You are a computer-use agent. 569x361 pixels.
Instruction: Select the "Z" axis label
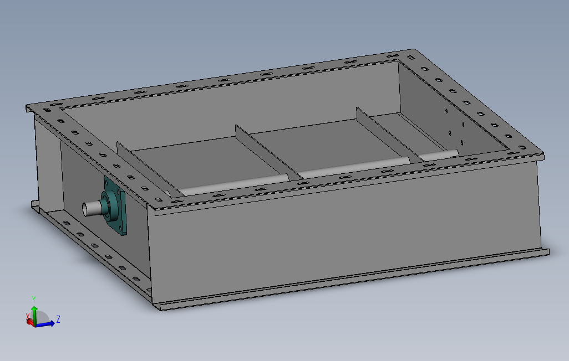(x=58, y=319)
